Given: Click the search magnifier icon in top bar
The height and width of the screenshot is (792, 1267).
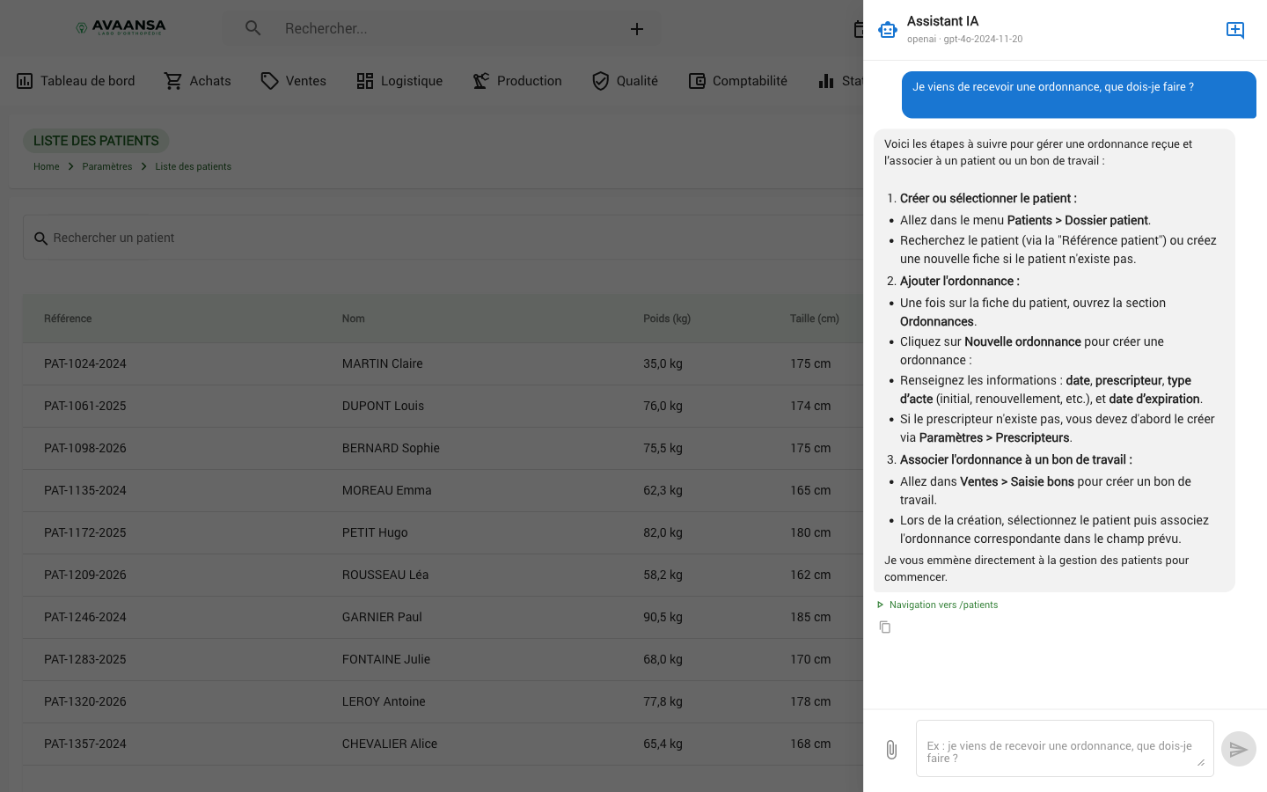Looking at the screenshot, I should click(253, 28).
